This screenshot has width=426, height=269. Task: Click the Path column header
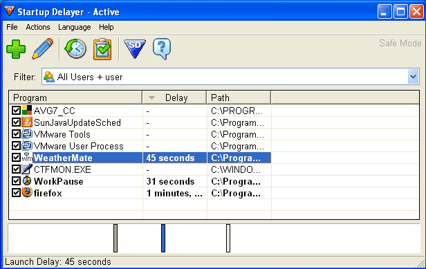click(x=239, y=98)
